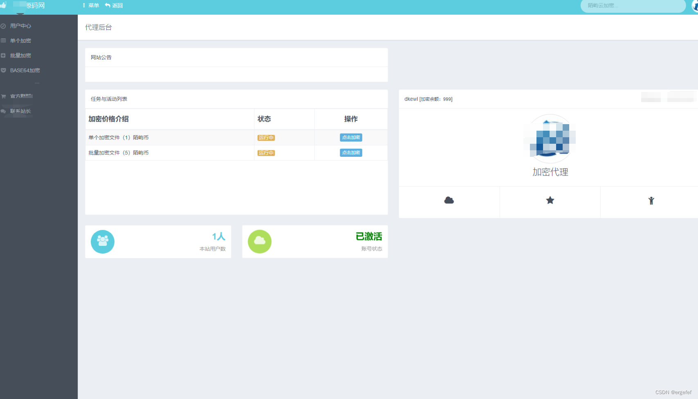The image size is (698, 399).
Task: Click the 运行中 badge for single encryption
Action: coord(266,138)
